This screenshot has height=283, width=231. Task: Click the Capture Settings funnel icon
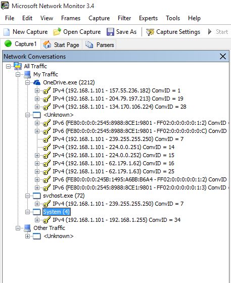pos(150,32)
